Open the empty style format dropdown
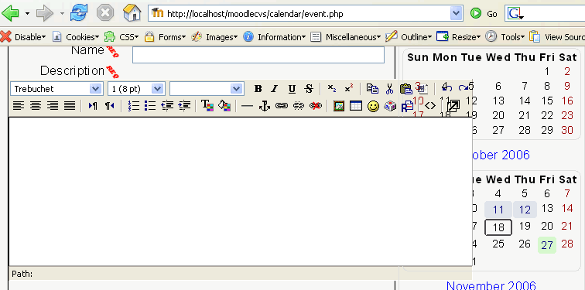This screenshot has height=290, width=585. point(207,89)
